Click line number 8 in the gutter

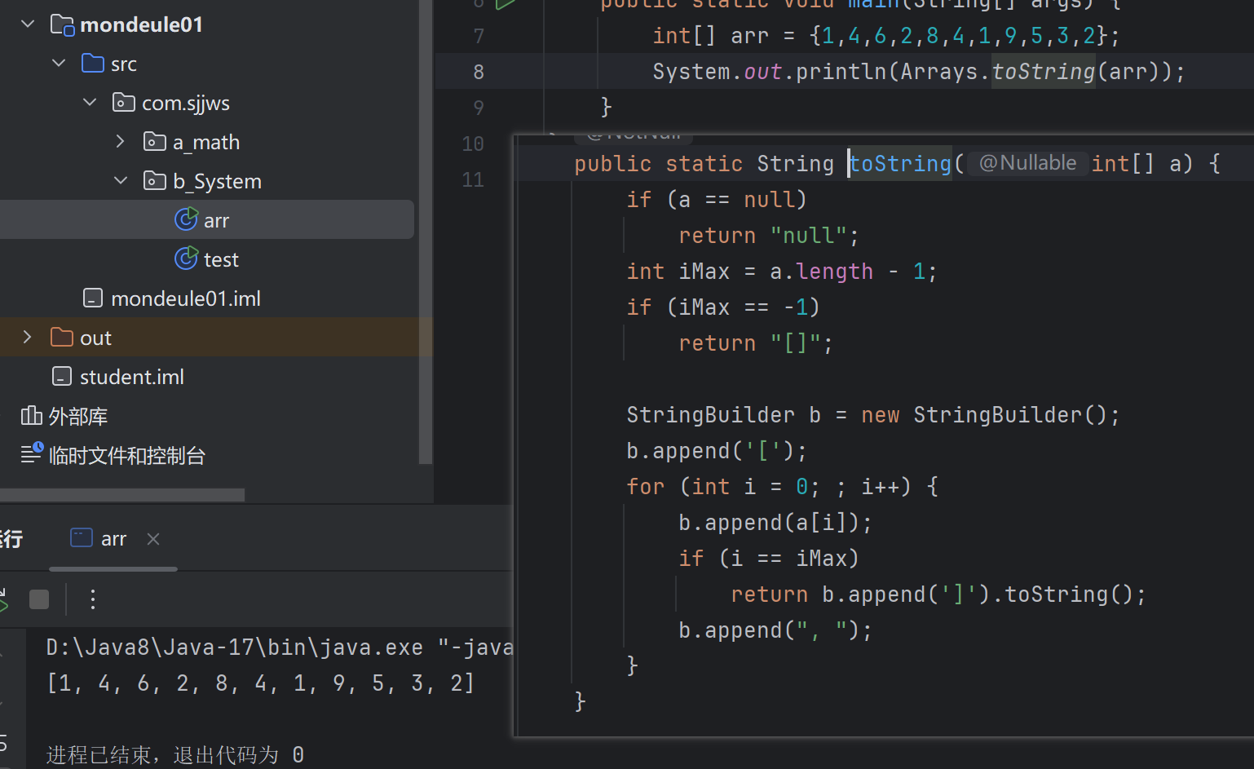tap(479, 72)
